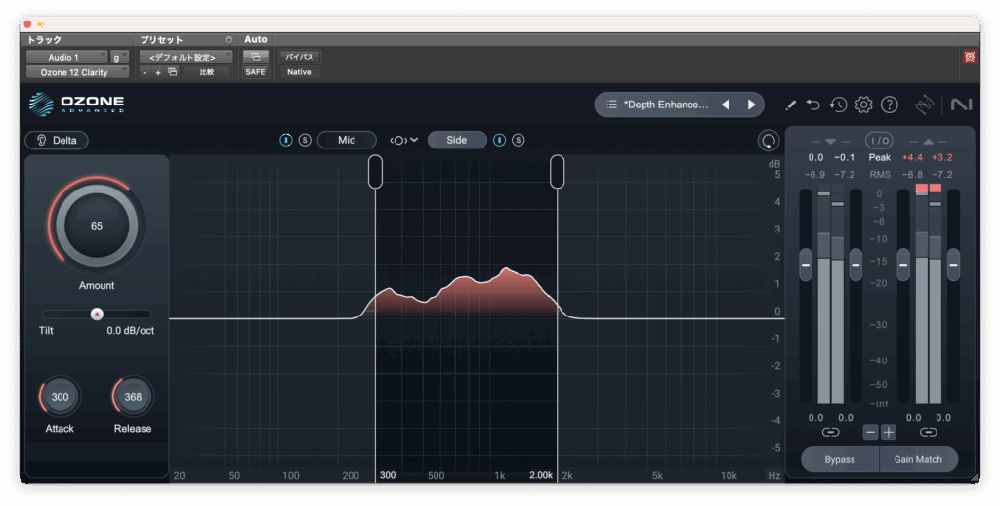Open Ozone settings gear

tap(863, 105)
